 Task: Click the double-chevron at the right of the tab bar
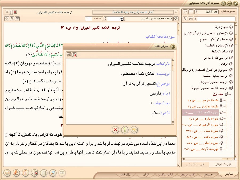[x=176, y=12]
